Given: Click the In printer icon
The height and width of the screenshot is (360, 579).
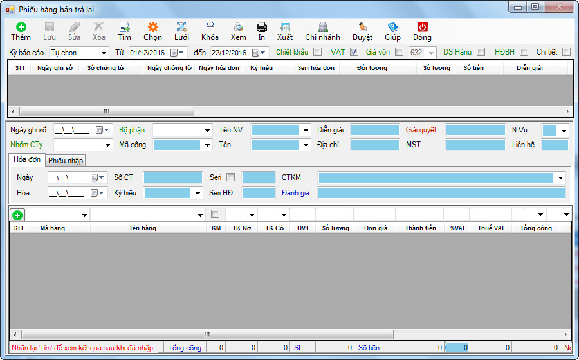Looking at the screenshot, I should (x=261, y=27).
